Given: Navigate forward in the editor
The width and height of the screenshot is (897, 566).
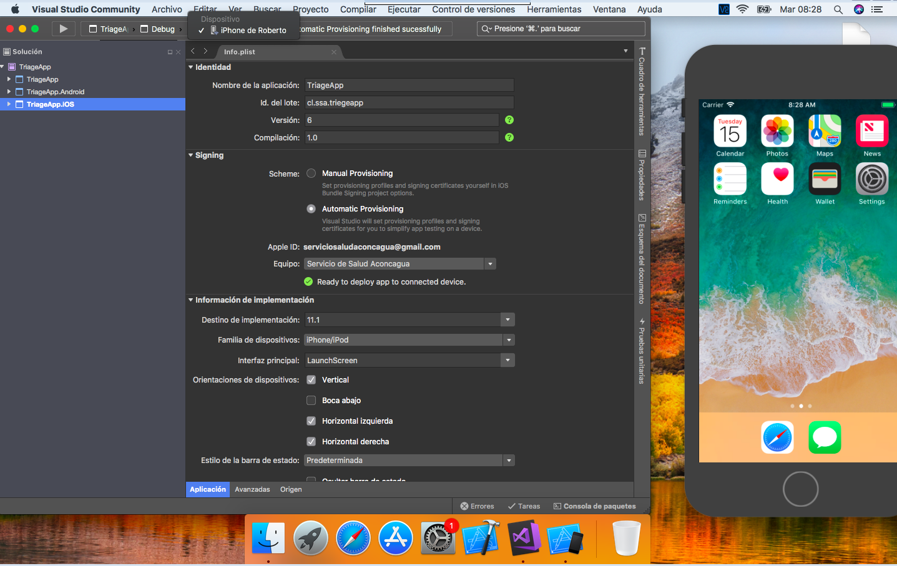Looking at the screenshot, I should [x=205, y=51].
